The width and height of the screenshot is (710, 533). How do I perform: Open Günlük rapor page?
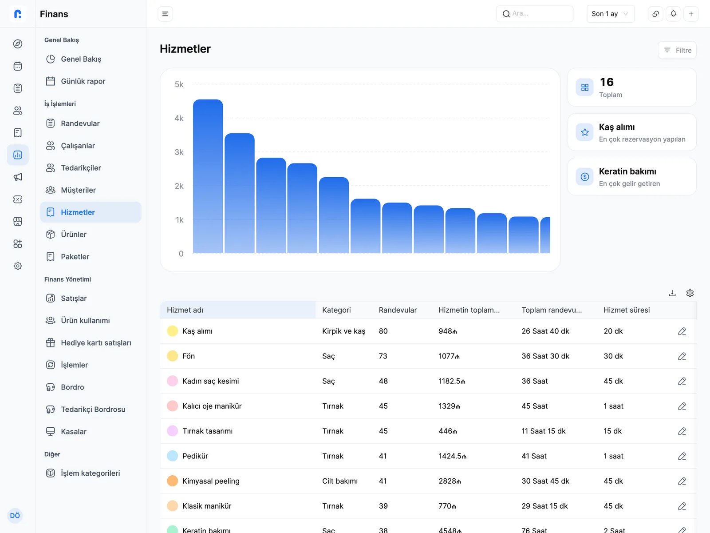pos(91,81)
